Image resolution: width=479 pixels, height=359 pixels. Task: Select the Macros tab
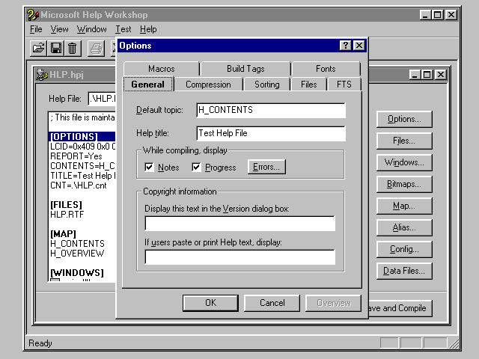161,69
